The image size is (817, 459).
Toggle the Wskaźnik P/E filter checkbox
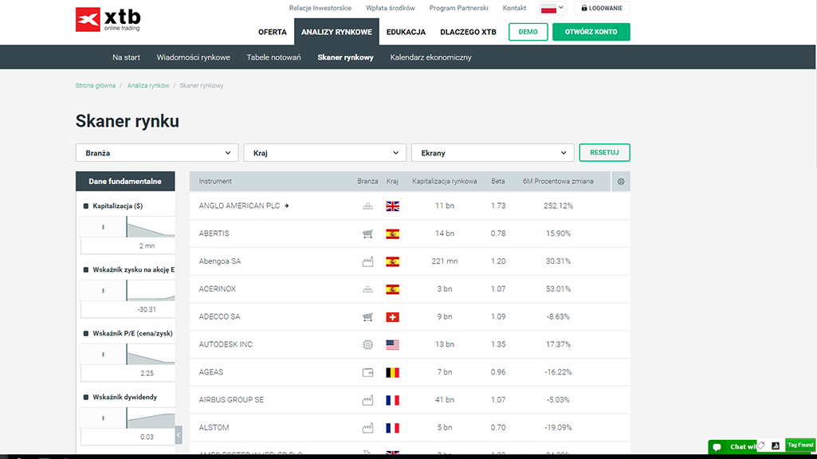[86, 333]
